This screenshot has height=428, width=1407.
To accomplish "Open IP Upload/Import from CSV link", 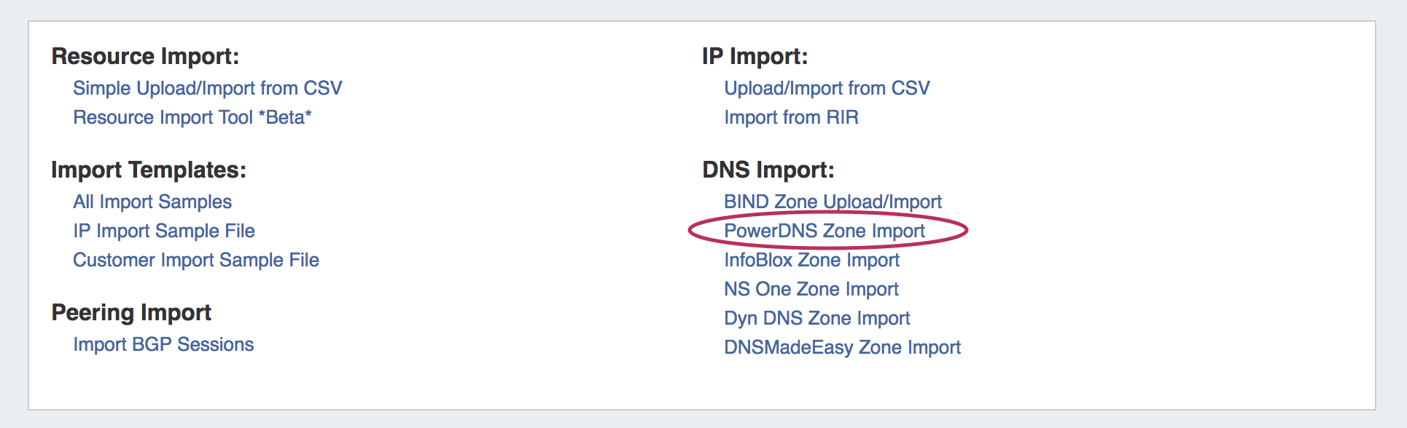I will 827,88.
